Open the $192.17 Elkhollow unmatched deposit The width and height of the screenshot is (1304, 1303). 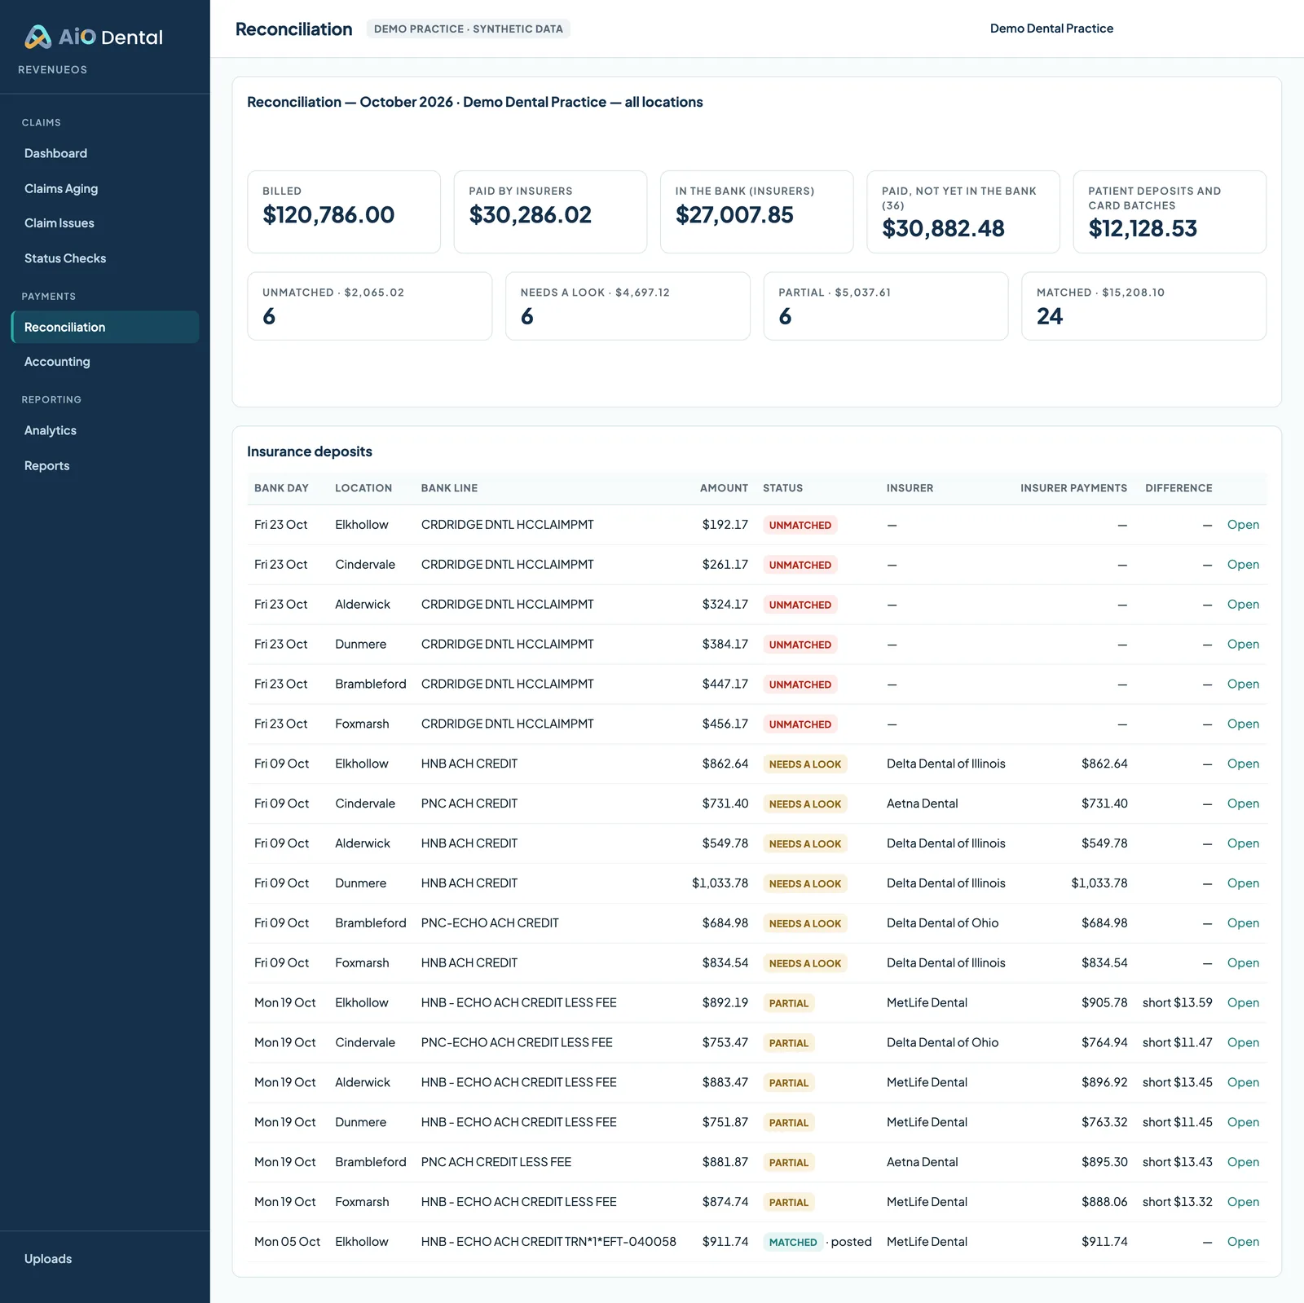1243,525
